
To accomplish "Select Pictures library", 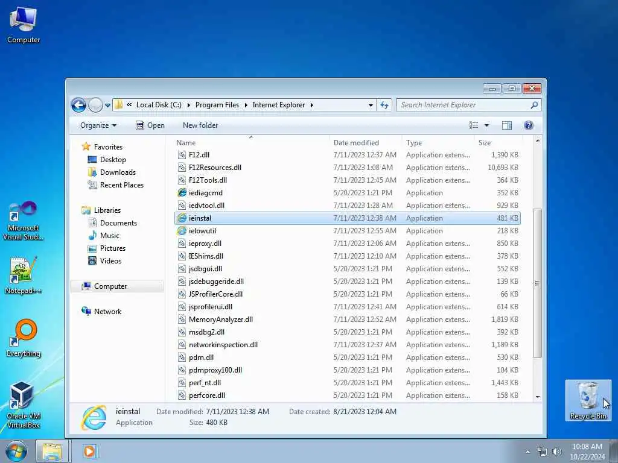I will pyautogui.click(x=107, y=248).
